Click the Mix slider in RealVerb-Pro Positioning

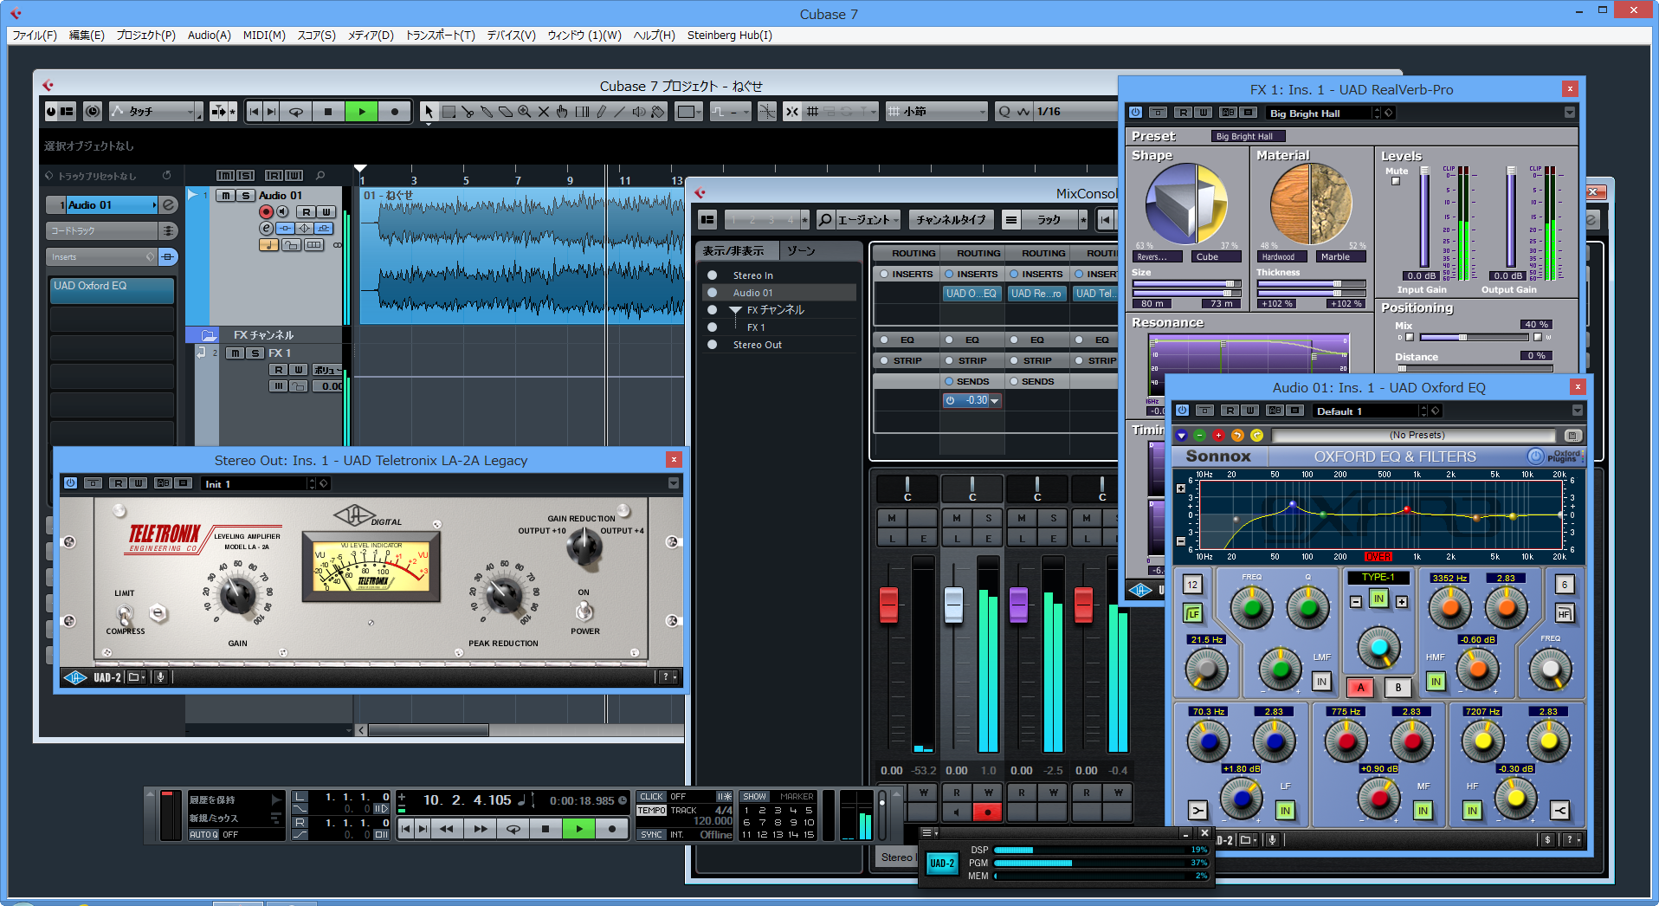pos(1472,338)
